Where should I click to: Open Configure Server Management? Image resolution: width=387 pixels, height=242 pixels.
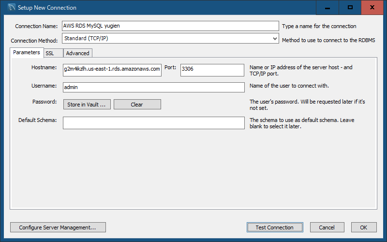(58, 227)
